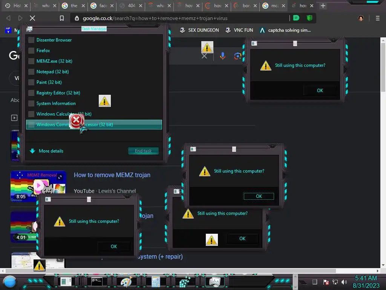This screenshot has height=290, width=386.
Task: Click the Task Manager taskbar icon
Action: [214, 282]
